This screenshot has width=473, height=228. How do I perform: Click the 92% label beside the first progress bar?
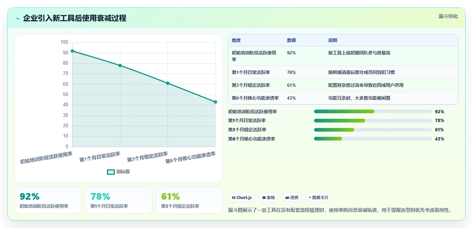439,112
